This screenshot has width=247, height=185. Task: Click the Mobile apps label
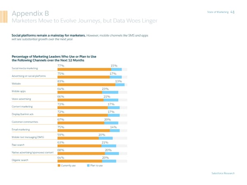[19, 91]
